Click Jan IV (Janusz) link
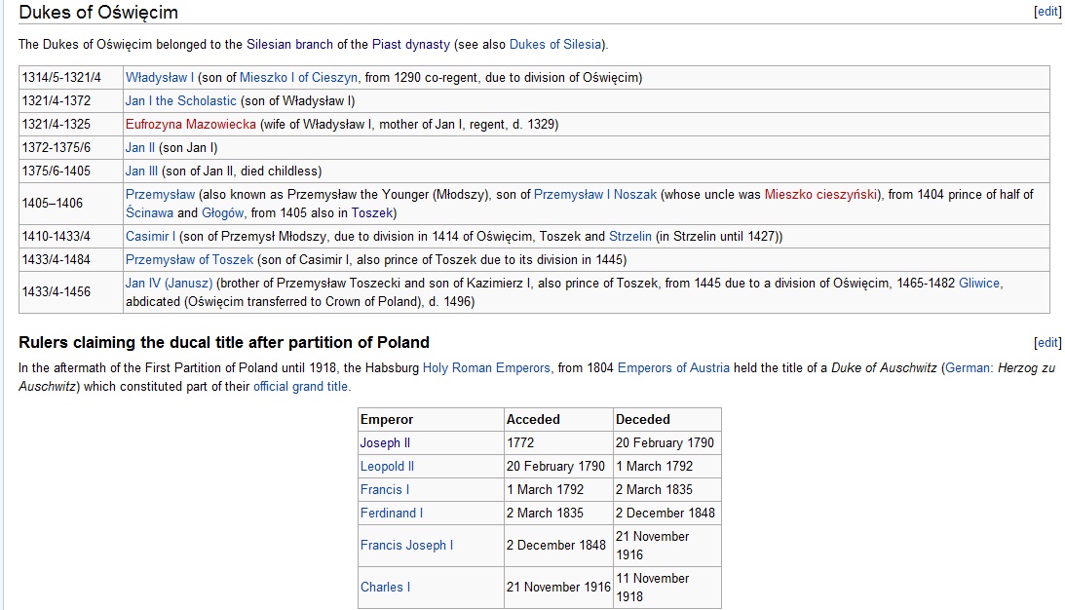Image resolution: width=1065 pixels, height=610 pixels. pyautogui.click(x=170, y=283)
